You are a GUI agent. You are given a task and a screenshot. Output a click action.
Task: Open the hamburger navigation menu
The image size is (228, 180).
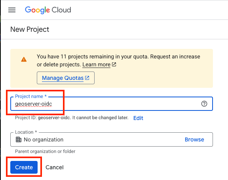pyautogui.click(x=12, y=10)
